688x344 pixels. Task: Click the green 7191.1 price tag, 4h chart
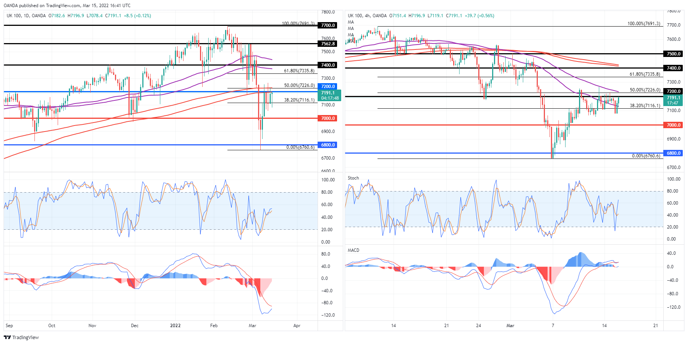(x=673, y=100)
